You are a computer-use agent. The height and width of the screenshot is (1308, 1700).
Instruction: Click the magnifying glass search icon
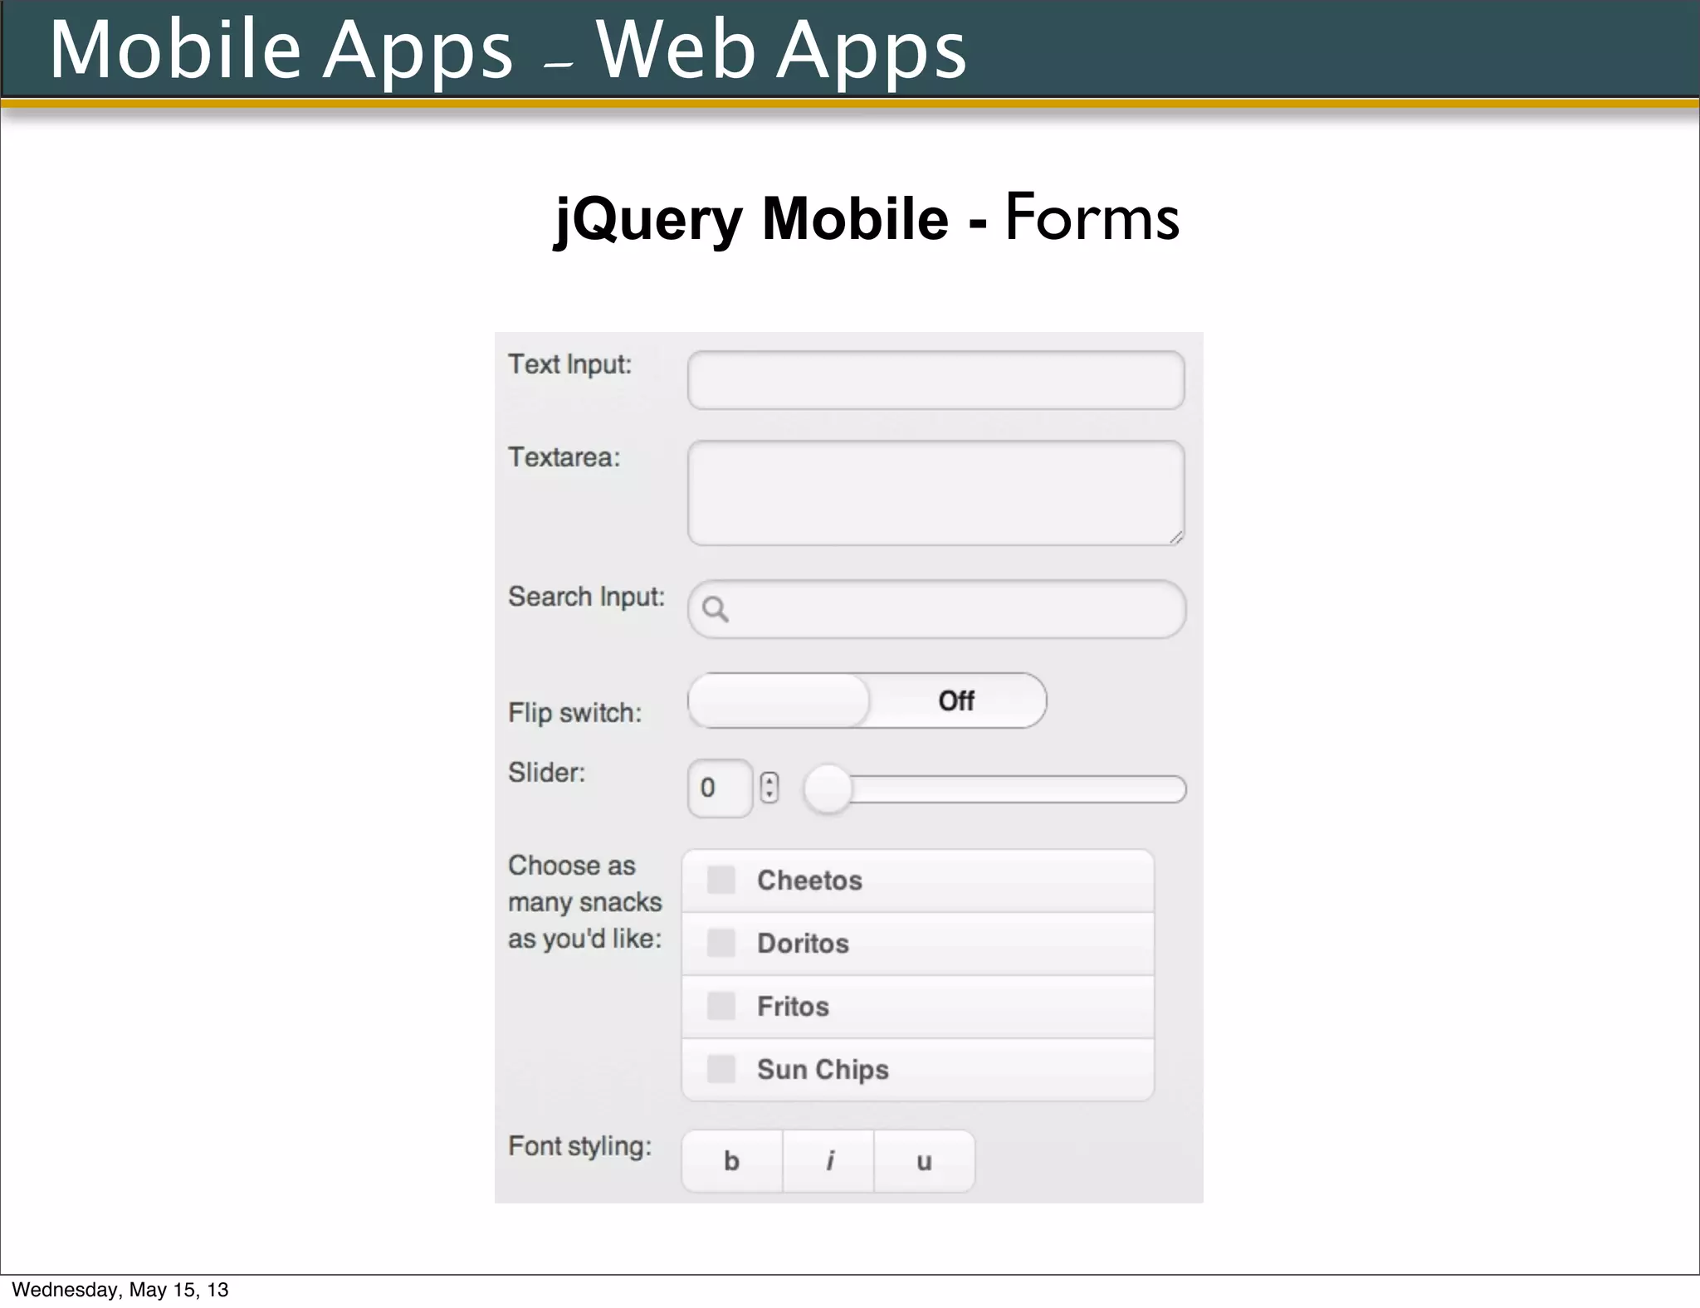tap(716, 610)
